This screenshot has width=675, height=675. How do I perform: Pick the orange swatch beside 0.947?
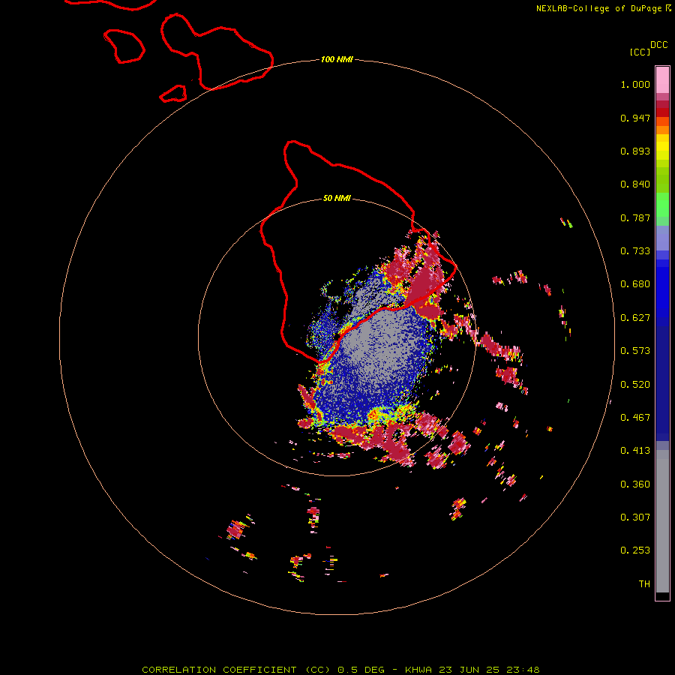[x=662, y=121]
